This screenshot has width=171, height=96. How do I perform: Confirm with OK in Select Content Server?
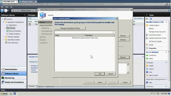click(100, 74)
